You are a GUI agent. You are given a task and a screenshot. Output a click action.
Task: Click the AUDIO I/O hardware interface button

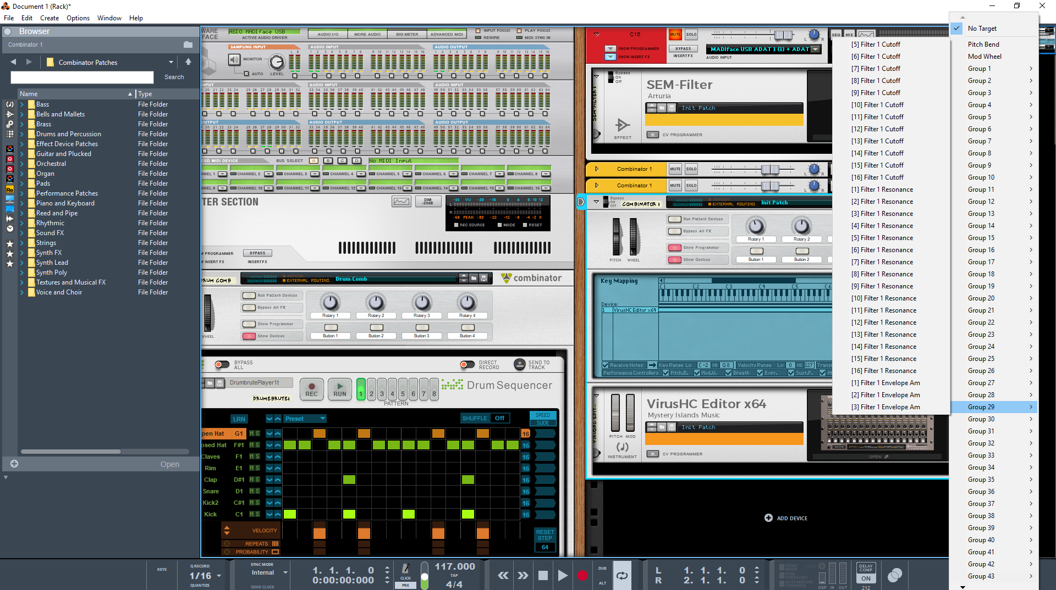[328, 34]
